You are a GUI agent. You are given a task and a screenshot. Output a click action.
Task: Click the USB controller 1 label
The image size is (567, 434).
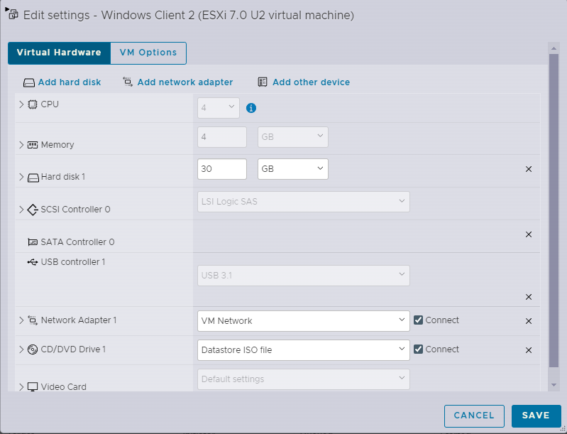coord(73,261)
